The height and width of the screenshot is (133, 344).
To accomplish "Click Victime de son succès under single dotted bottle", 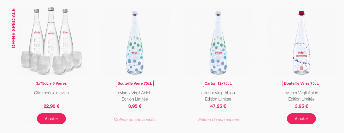I will (x=135, y=120).
